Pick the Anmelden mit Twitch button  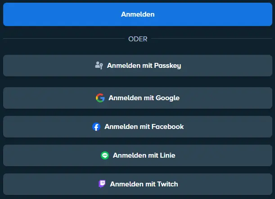tap(137, 184)
